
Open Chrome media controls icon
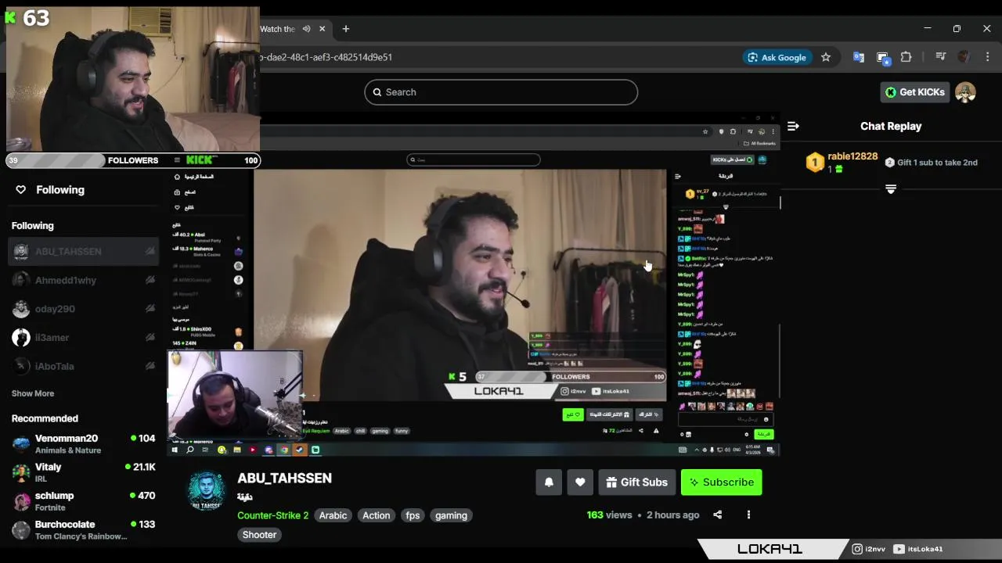tap(940, 57)
